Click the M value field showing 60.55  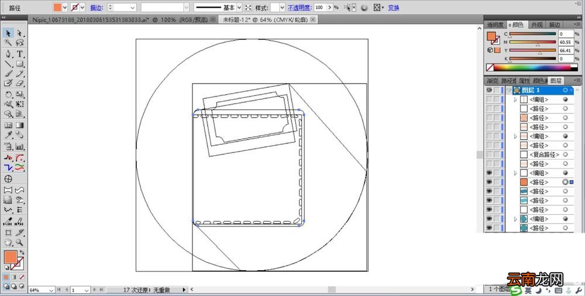(x=566, y=42)
